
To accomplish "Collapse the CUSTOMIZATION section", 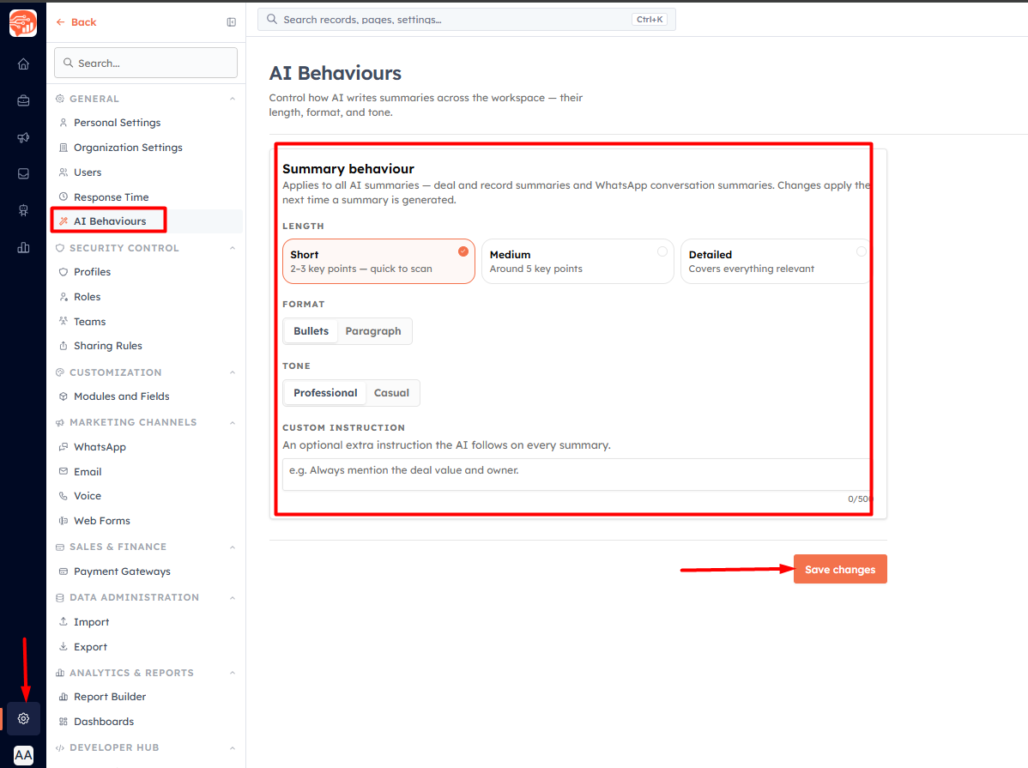I will click(x=233, y=372).
